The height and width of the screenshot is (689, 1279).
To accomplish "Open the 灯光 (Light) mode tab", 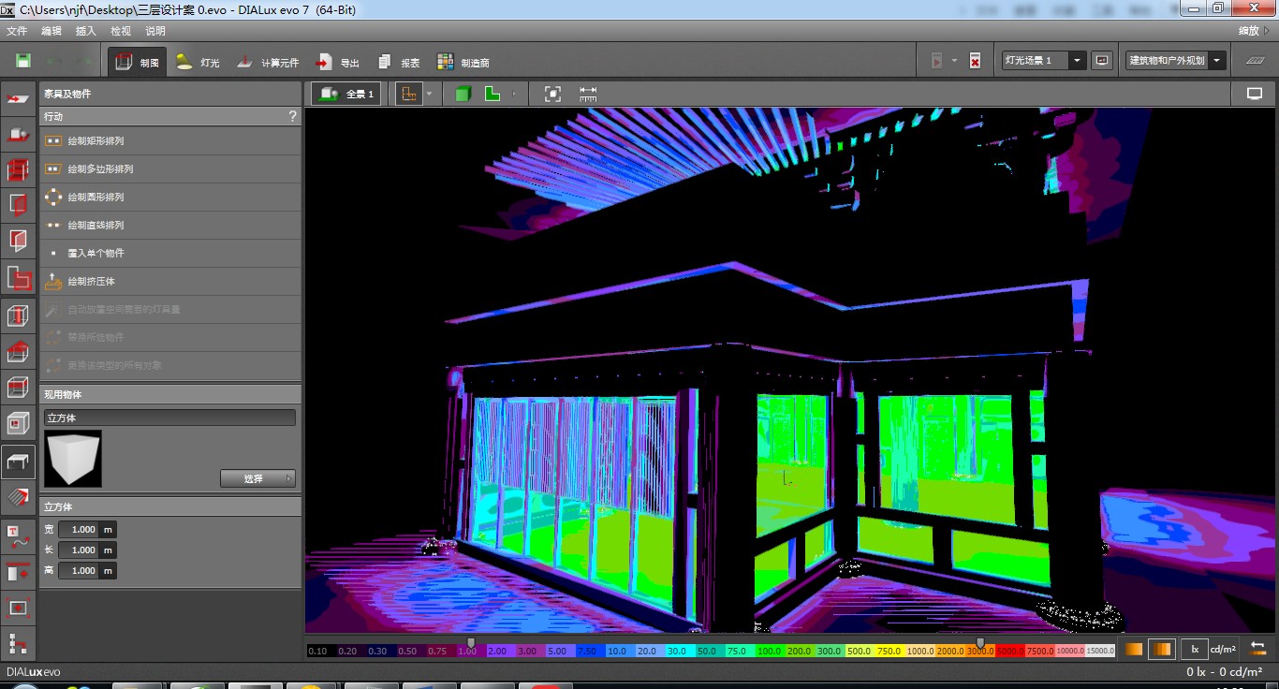I will point(198,63).
